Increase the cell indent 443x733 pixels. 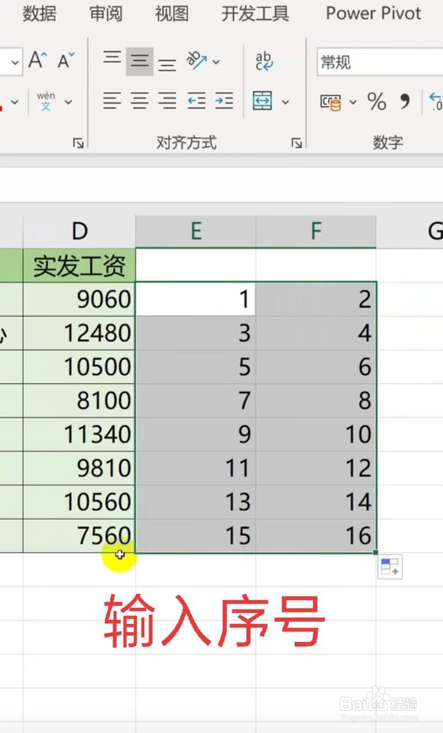[224, 101]
